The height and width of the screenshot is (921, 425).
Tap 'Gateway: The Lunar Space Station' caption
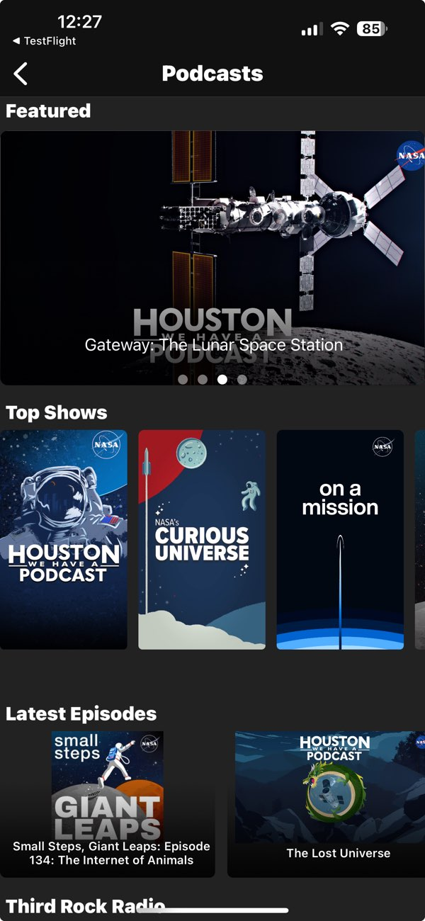click(x=214, y=345)
